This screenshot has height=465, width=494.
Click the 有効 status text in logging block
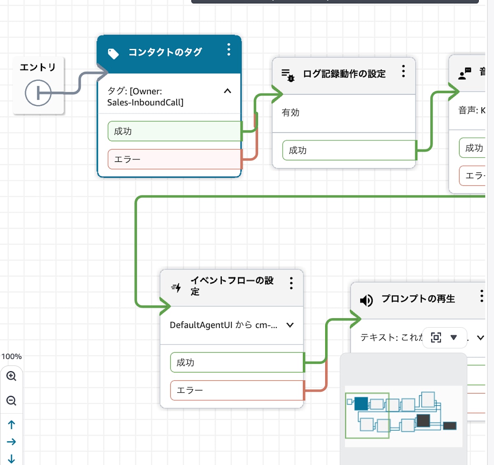click(290, 112)
